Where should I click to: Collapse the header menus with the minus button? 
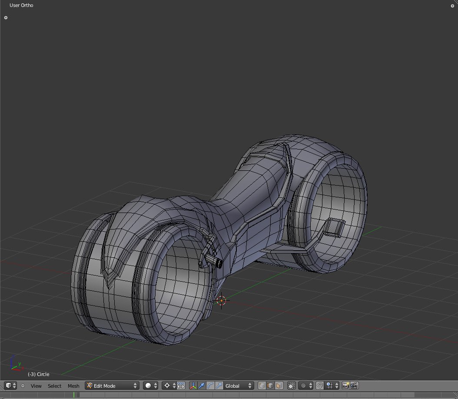(x=23, y=386)
